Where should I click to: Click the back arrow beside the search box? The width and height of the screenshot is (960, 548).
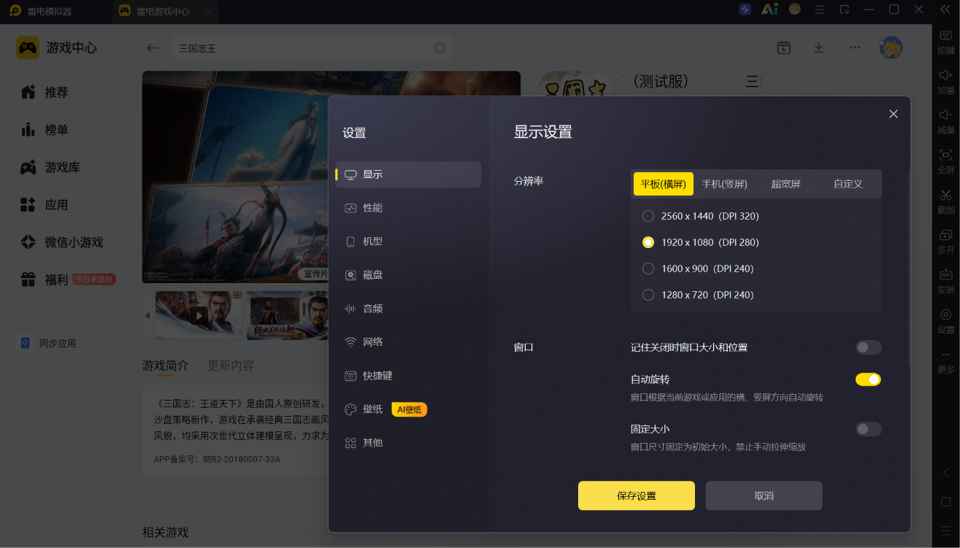tap(152, 48)
